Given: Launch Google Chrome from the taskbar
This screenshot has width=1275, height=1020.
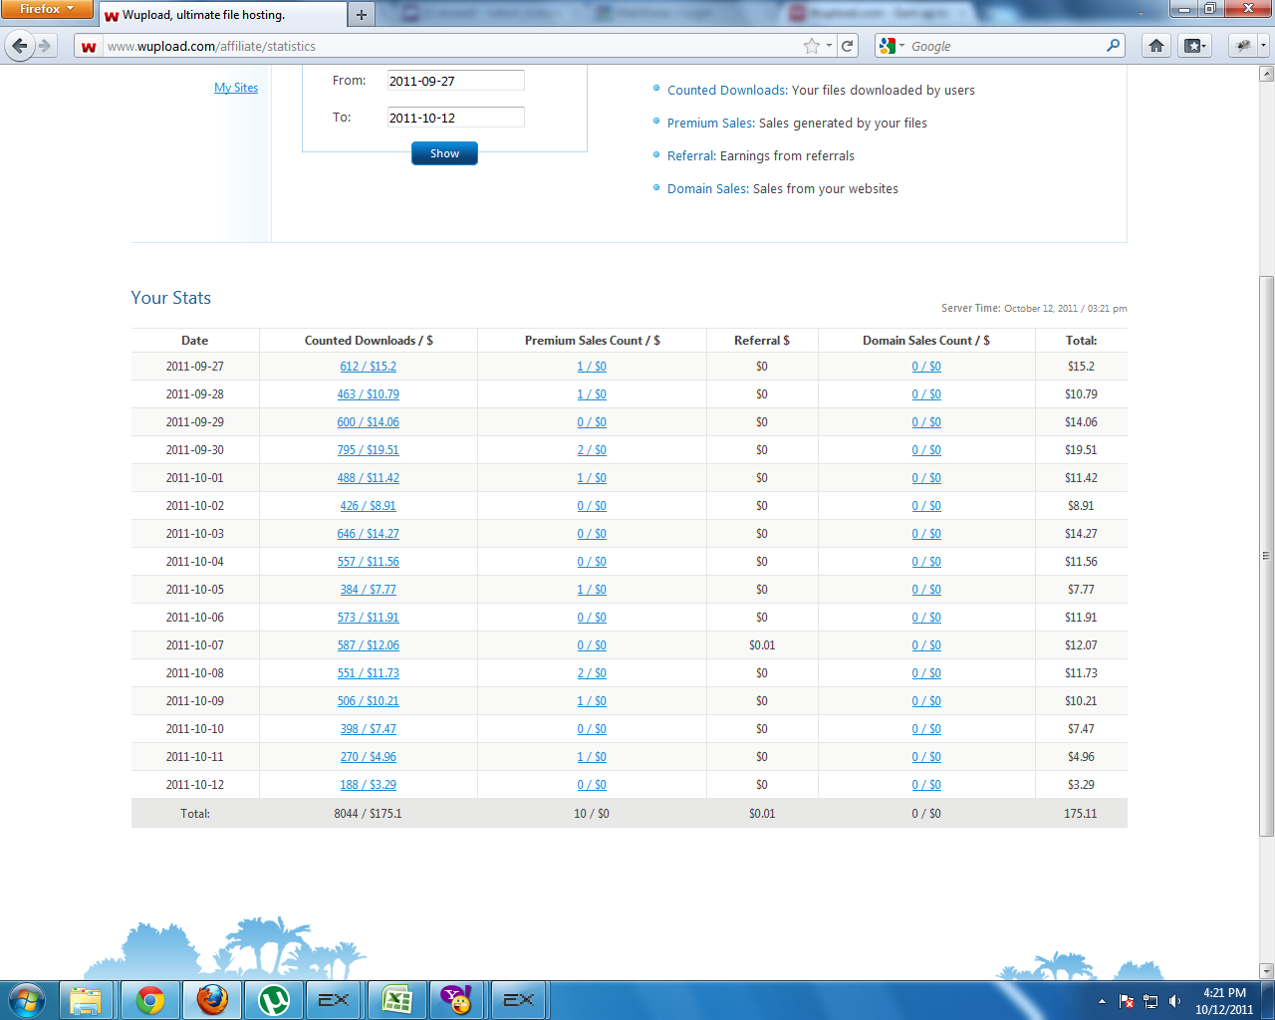Looking at the screenshot, I should click(150, 999).
